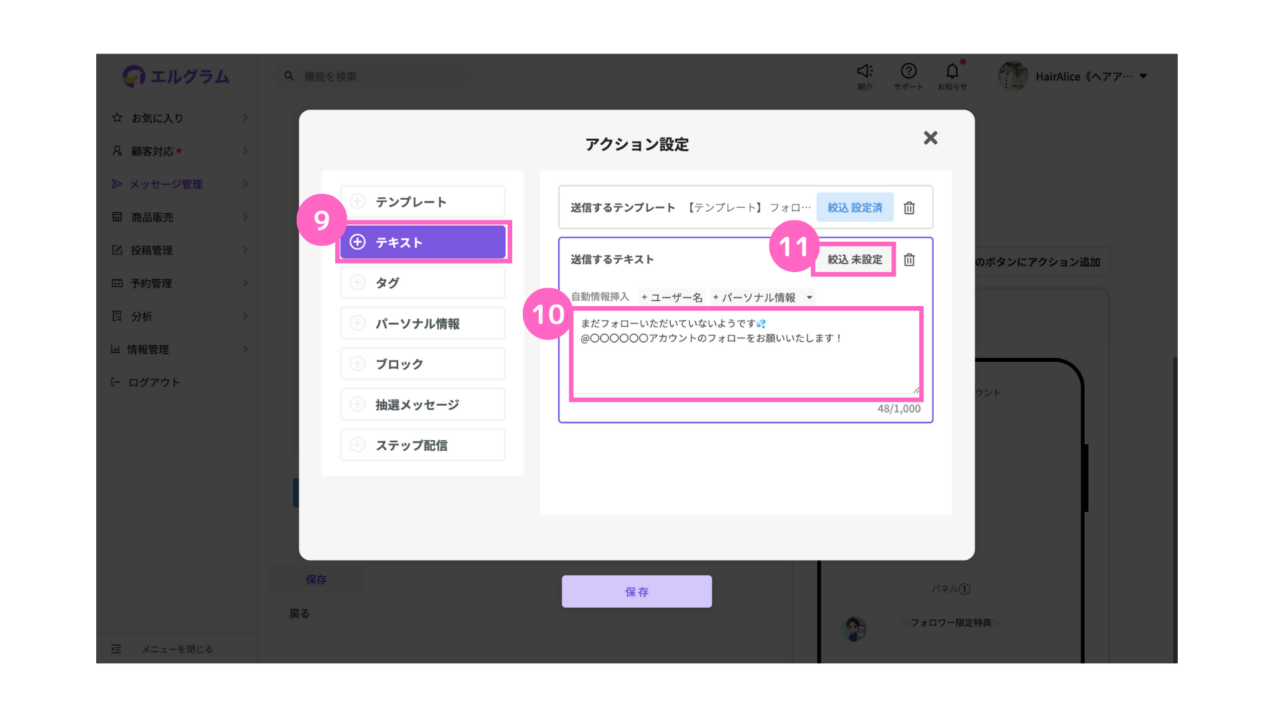The height and width of the screenshot is (717, 1274).
Task: Select タグ action type
Action: tap(423, 282)
